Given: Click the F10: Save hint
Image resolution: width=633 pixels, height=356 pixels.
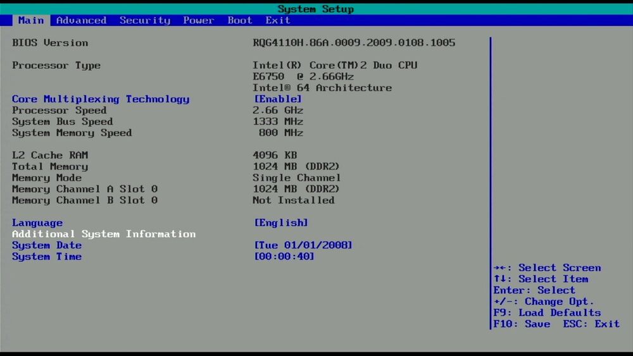Looking at the screenshot, I should (x=522, y=324).
